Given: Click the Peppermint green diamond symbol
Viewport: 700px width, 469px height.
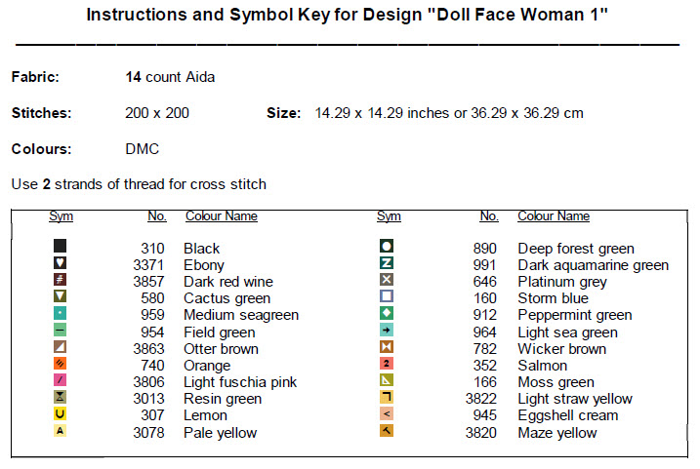Looking at the screenshot, I should tap(387, 313).
